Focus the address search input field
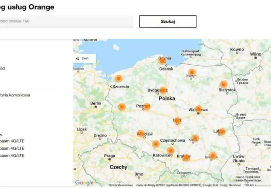 67,21
